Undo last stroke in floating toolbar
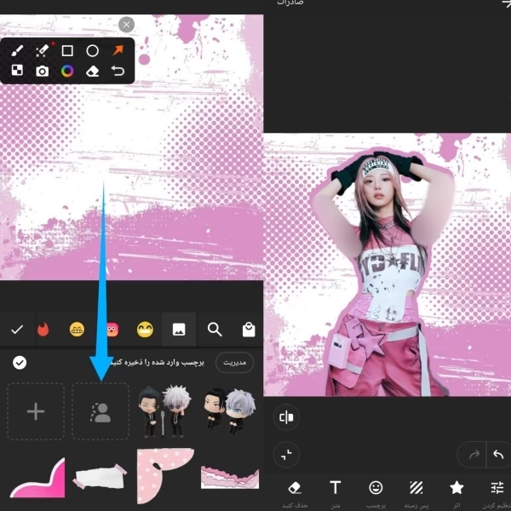Viewport: 511px width, 511px height. 118,71
